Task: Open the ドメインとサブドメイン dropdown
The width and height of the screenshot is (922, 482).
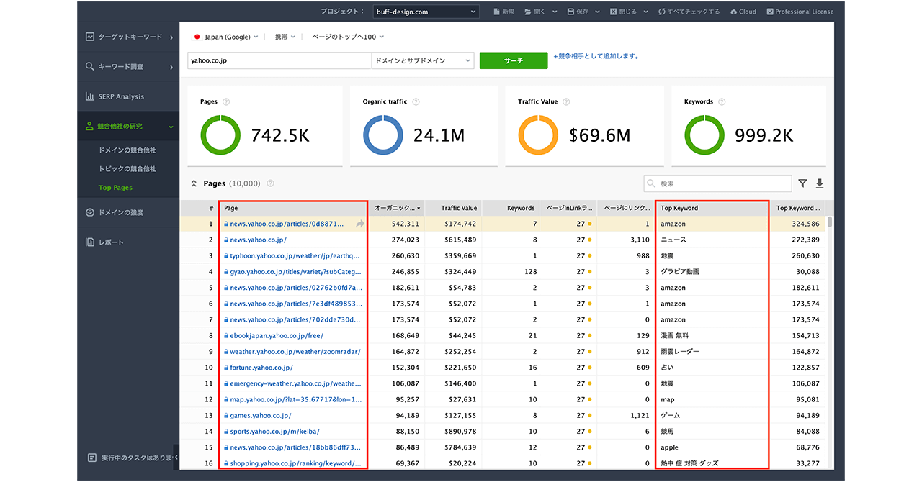Action: click(422, 61)
